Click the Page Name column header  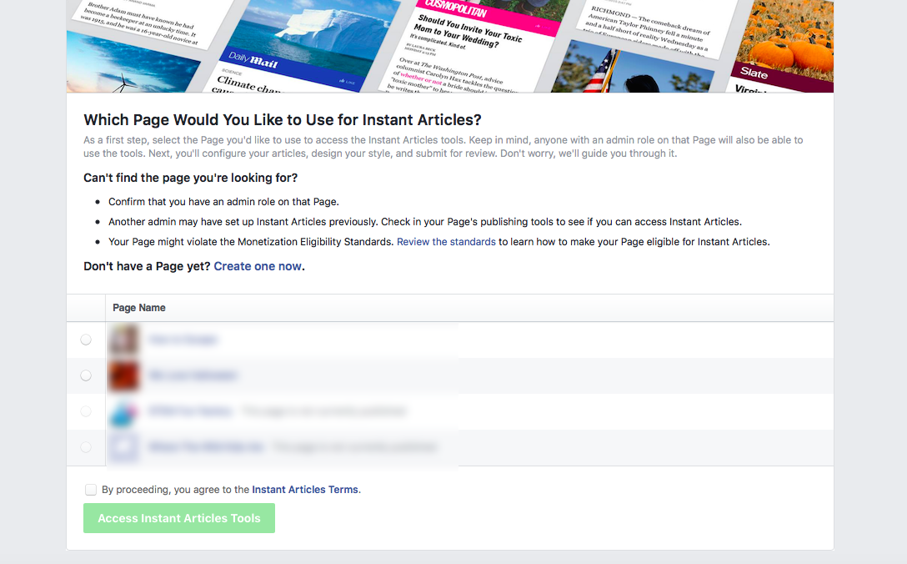tap(138, 308)
